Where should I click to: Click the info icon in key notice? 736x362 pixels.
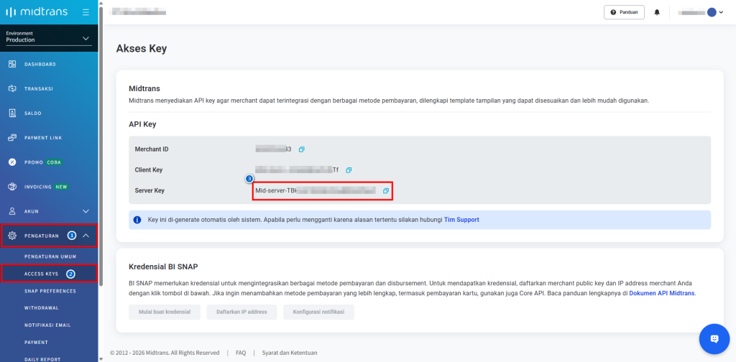(x=137, y=220)
